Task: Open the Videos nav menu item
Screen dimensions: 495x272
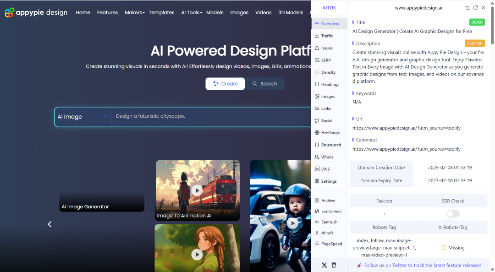Action: pyautogui.click(x=263, y=12)
